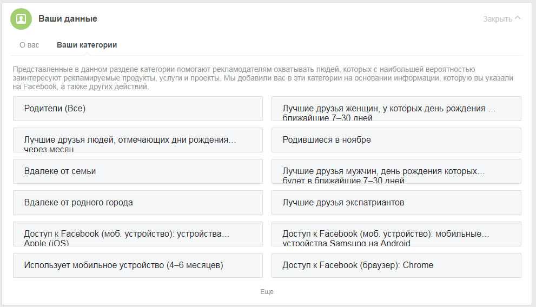Click the Вдалеке от семьи category
Viewport: 536px width, 307px height.
coord(138,171)
